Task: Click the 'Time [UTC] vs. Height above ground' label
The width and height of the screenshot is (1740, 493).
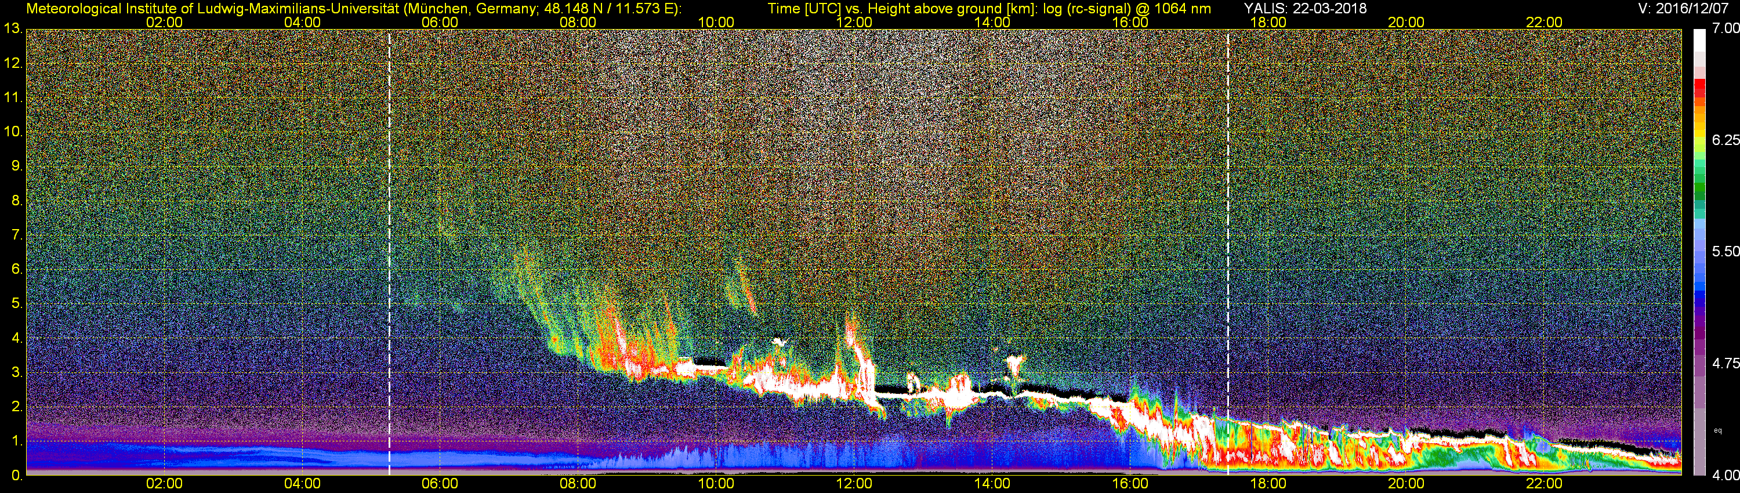Action: [x=903, y=8]
